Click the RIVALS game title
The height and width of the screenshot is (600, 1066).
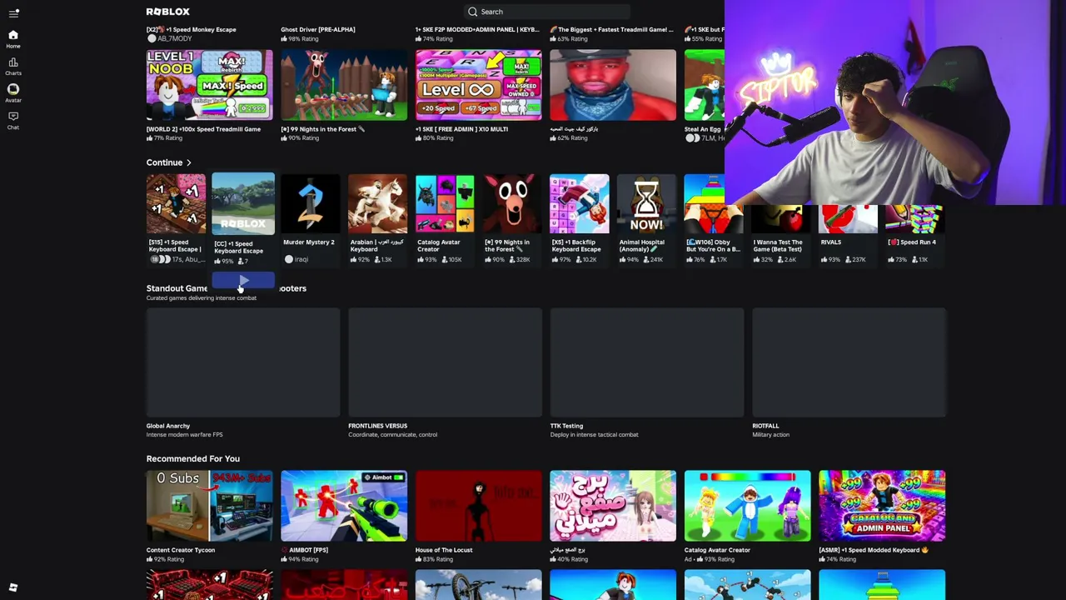click(x=831, y=242)
